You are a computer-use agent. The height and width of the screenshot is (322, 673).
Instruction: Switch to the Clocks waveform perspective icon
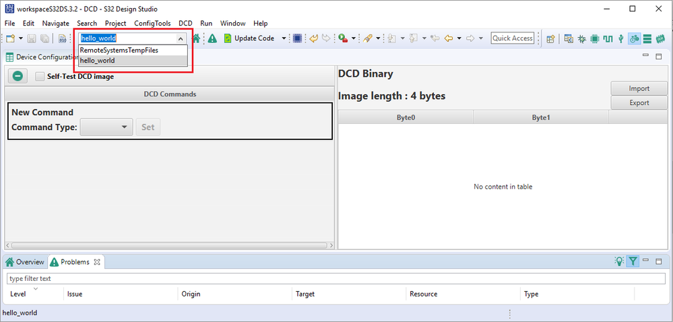pyautogui.click(x=608, y=38)
